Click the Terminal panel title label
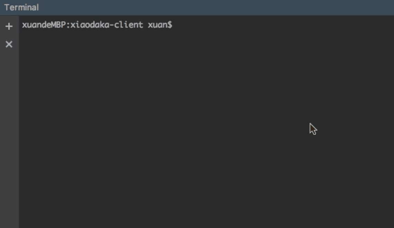Viewport: 394px width, 228px height. 21,8
